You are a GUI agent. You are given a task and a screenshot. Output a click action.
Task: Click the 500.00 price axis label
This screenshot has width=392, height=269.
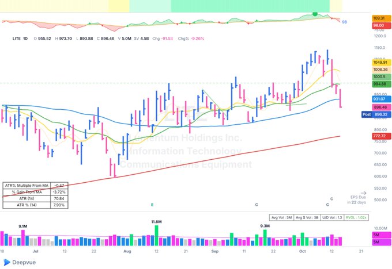tap(380, 199)
